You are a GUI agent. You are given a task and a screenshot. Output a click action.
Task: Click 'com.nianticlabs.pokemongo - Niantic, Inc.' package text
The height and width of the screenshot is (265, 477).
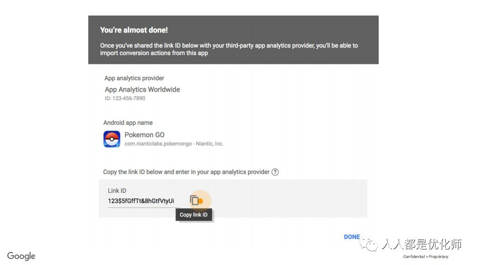[x=174, y=144]
